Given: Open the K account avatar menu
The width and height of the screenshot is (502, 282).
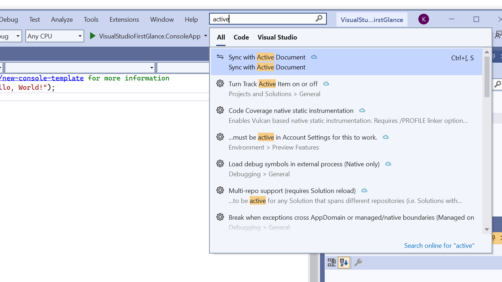Looking at the screenshot, I should pyautogui.click(x=424, y=19).
